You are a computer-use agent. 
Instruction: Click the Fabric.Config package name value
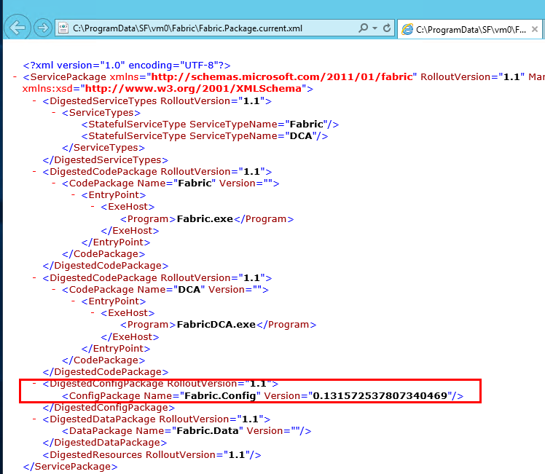[x=220, y=395]
